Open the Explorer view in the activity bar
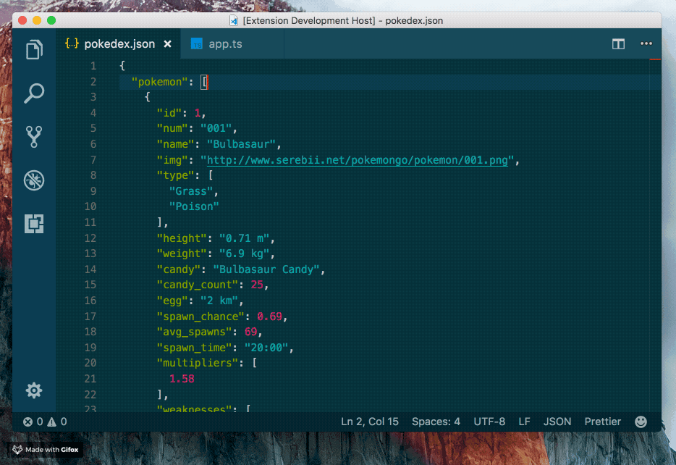Image resolution: width=676 pixels, height=465 pixels. click(x=34, y=50)
